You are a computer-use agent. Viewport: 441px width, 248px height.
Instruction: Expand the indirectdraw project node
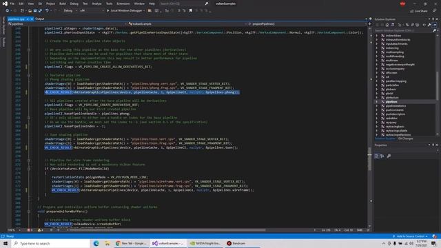(x=377, y=36)
